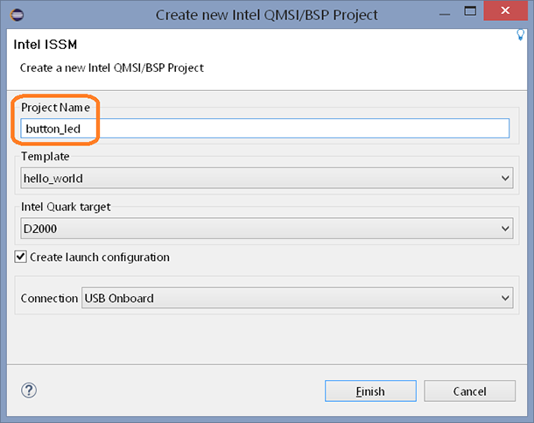The width and height of the screenshot is (534, 423).
Task: Click the Connection label text
Action: [49, 299]
